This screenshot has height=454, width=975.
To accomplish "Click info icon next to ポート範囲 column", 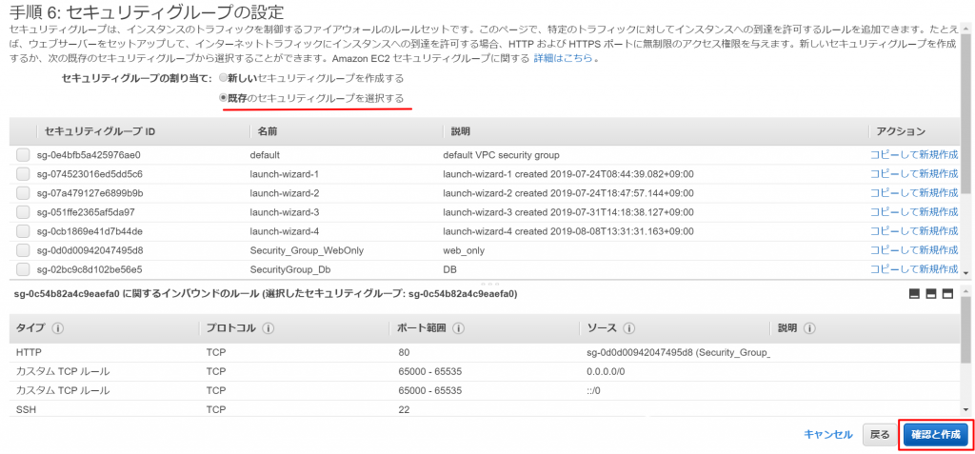I will pyautogui.click(x=458, y=328).
